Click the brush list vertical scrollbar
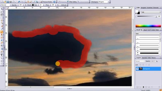The height and width of the screenshot is (91, 162). point(160,45)
